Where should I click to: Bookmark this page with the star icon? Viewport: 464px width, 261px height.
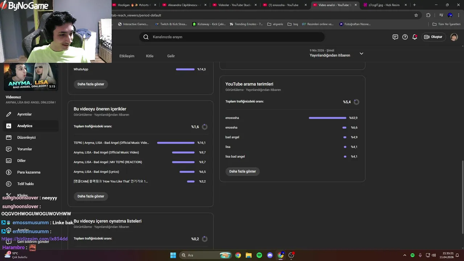tap(416, 15)
